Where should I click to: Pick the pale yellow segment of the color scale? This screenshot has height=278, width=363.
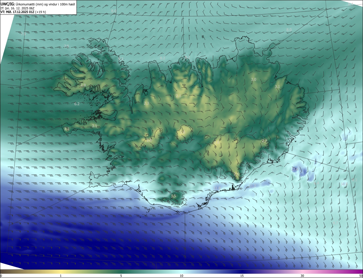point(61,271)
